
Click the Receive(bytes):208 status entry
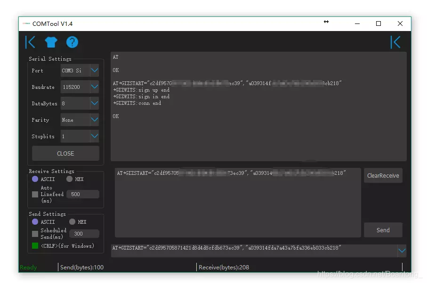click(x=224, y=267)
